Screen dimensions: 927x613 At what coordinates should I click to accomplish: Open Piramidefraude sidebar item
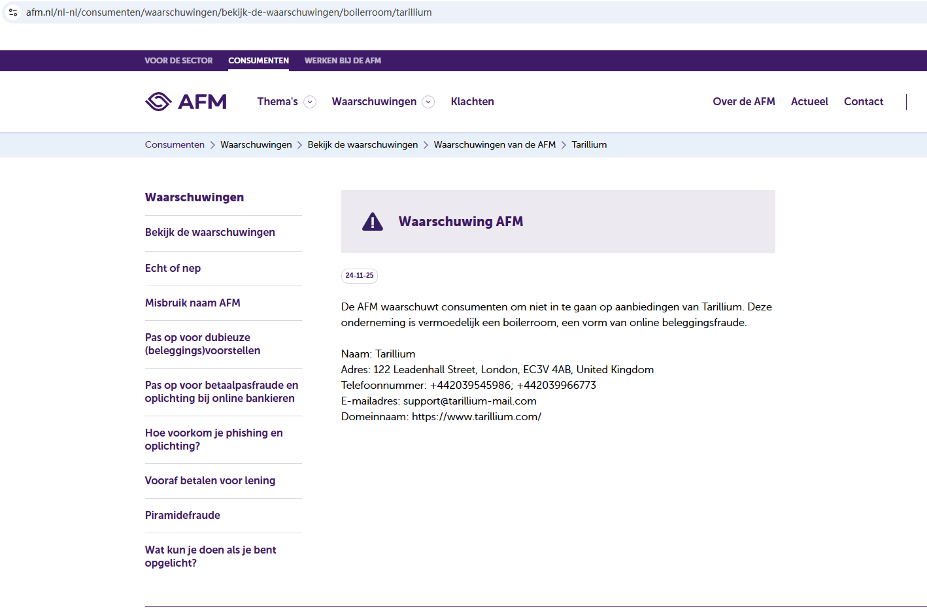[182, 515]
